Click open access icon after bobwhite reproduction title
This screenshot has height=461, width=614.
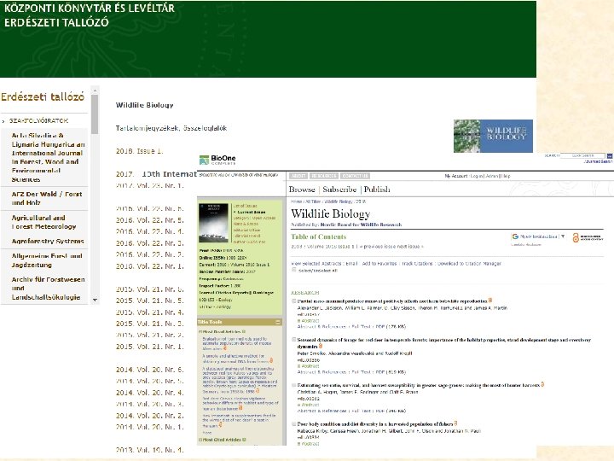point(490,301)
